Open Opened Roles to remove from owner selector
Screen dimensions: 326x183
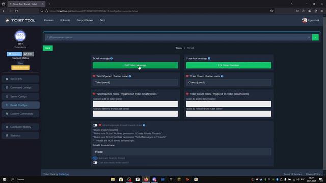135,114
